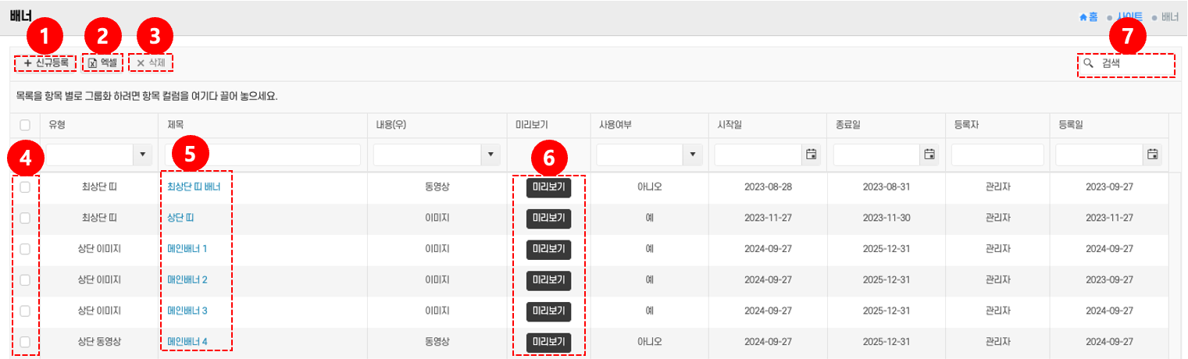Expand the 유형 filter dropdown
This screenshot has width=1188, height=359.
(142, 155)
